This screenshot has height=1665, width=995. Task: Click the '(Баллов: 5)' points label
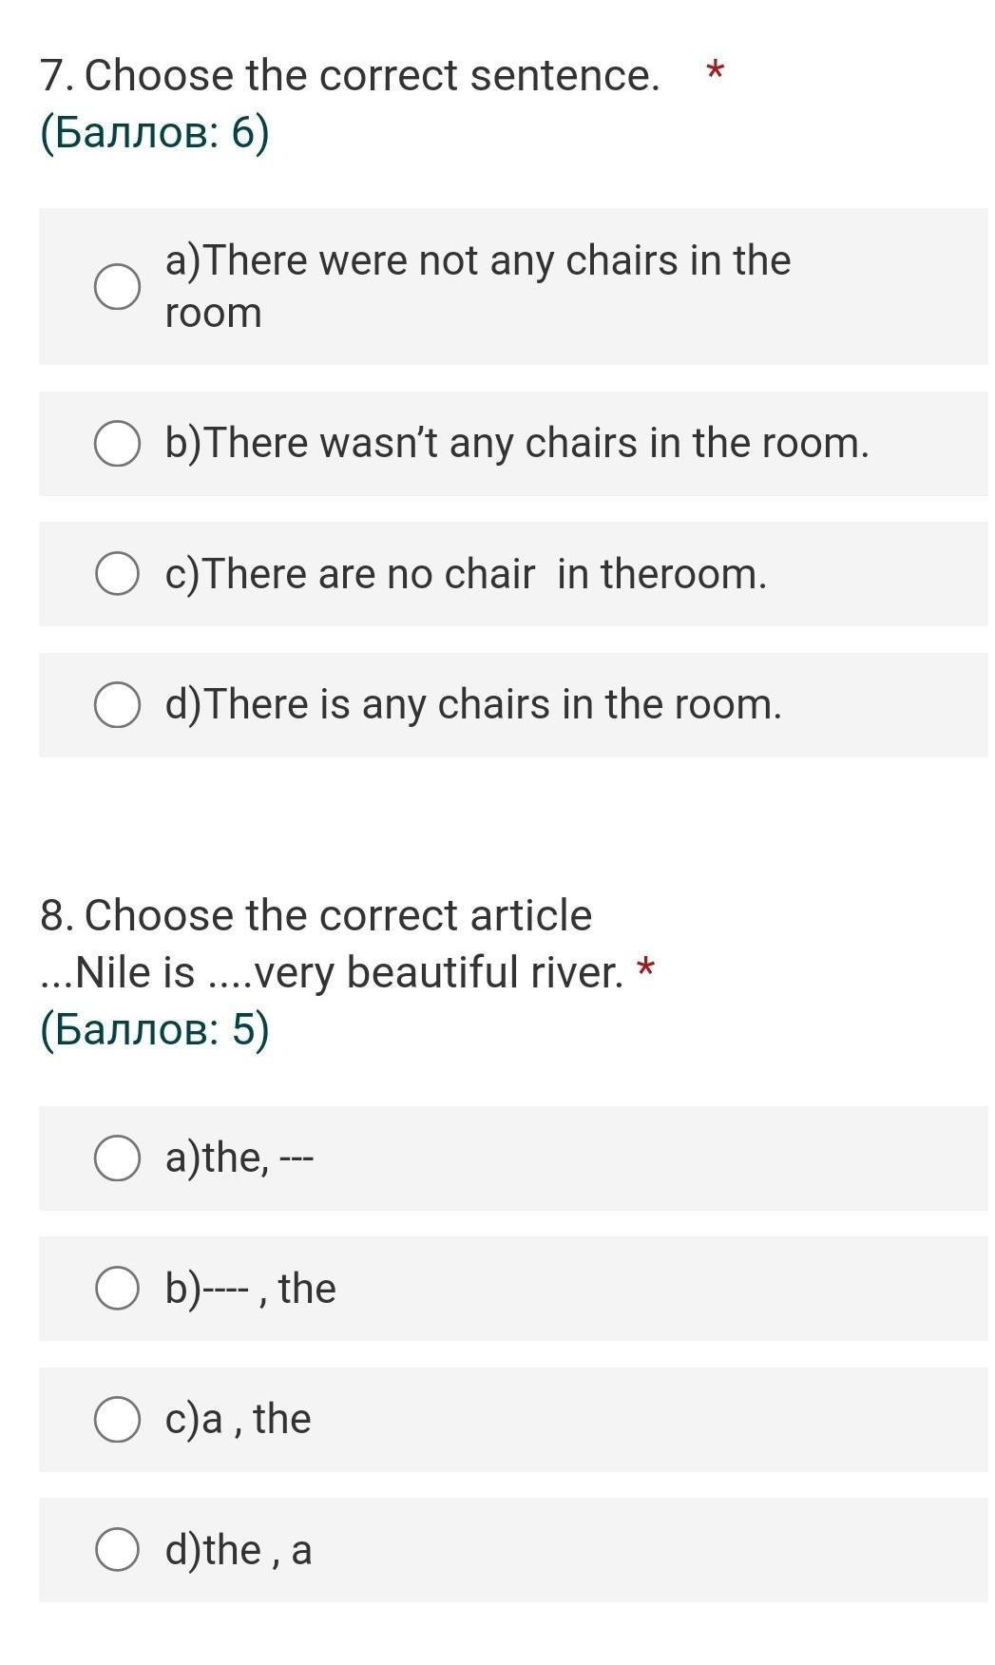tap(155, 1029)
